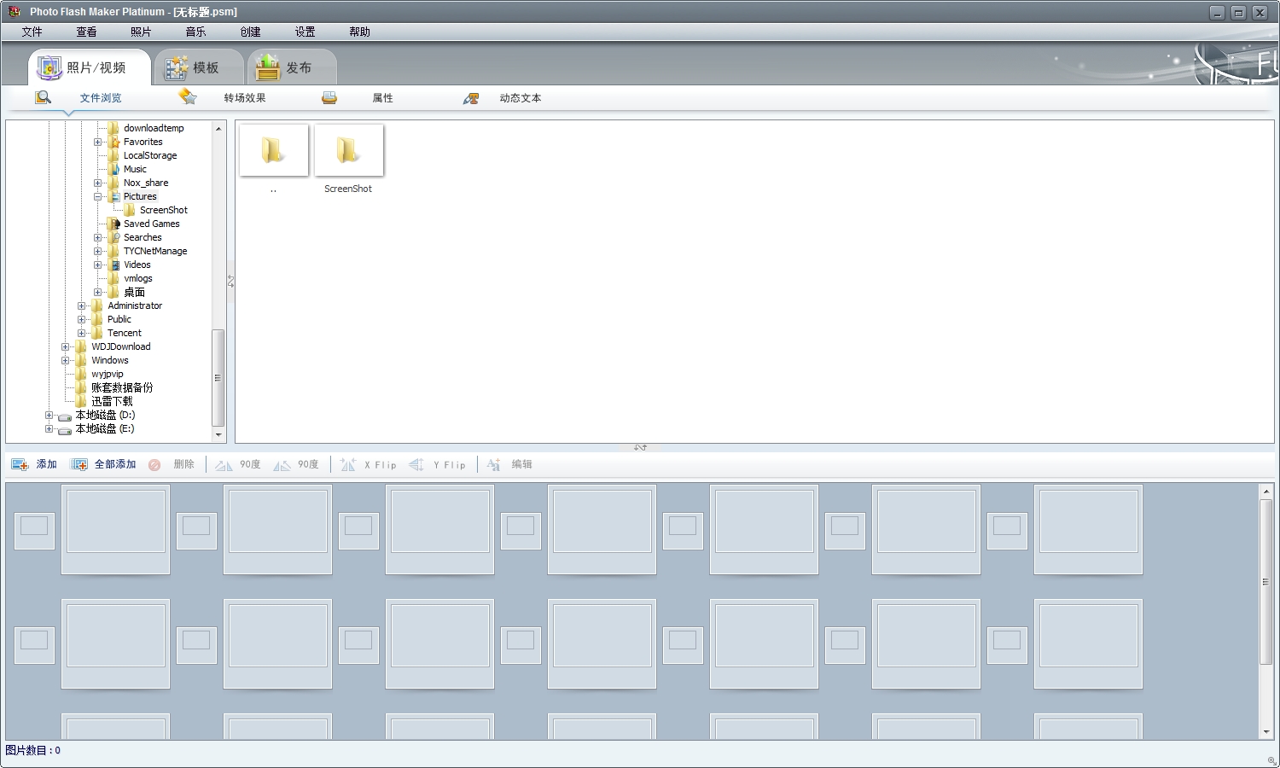Open the 音乐 menu
1280x768 pixels.
(x=195, y=32)
